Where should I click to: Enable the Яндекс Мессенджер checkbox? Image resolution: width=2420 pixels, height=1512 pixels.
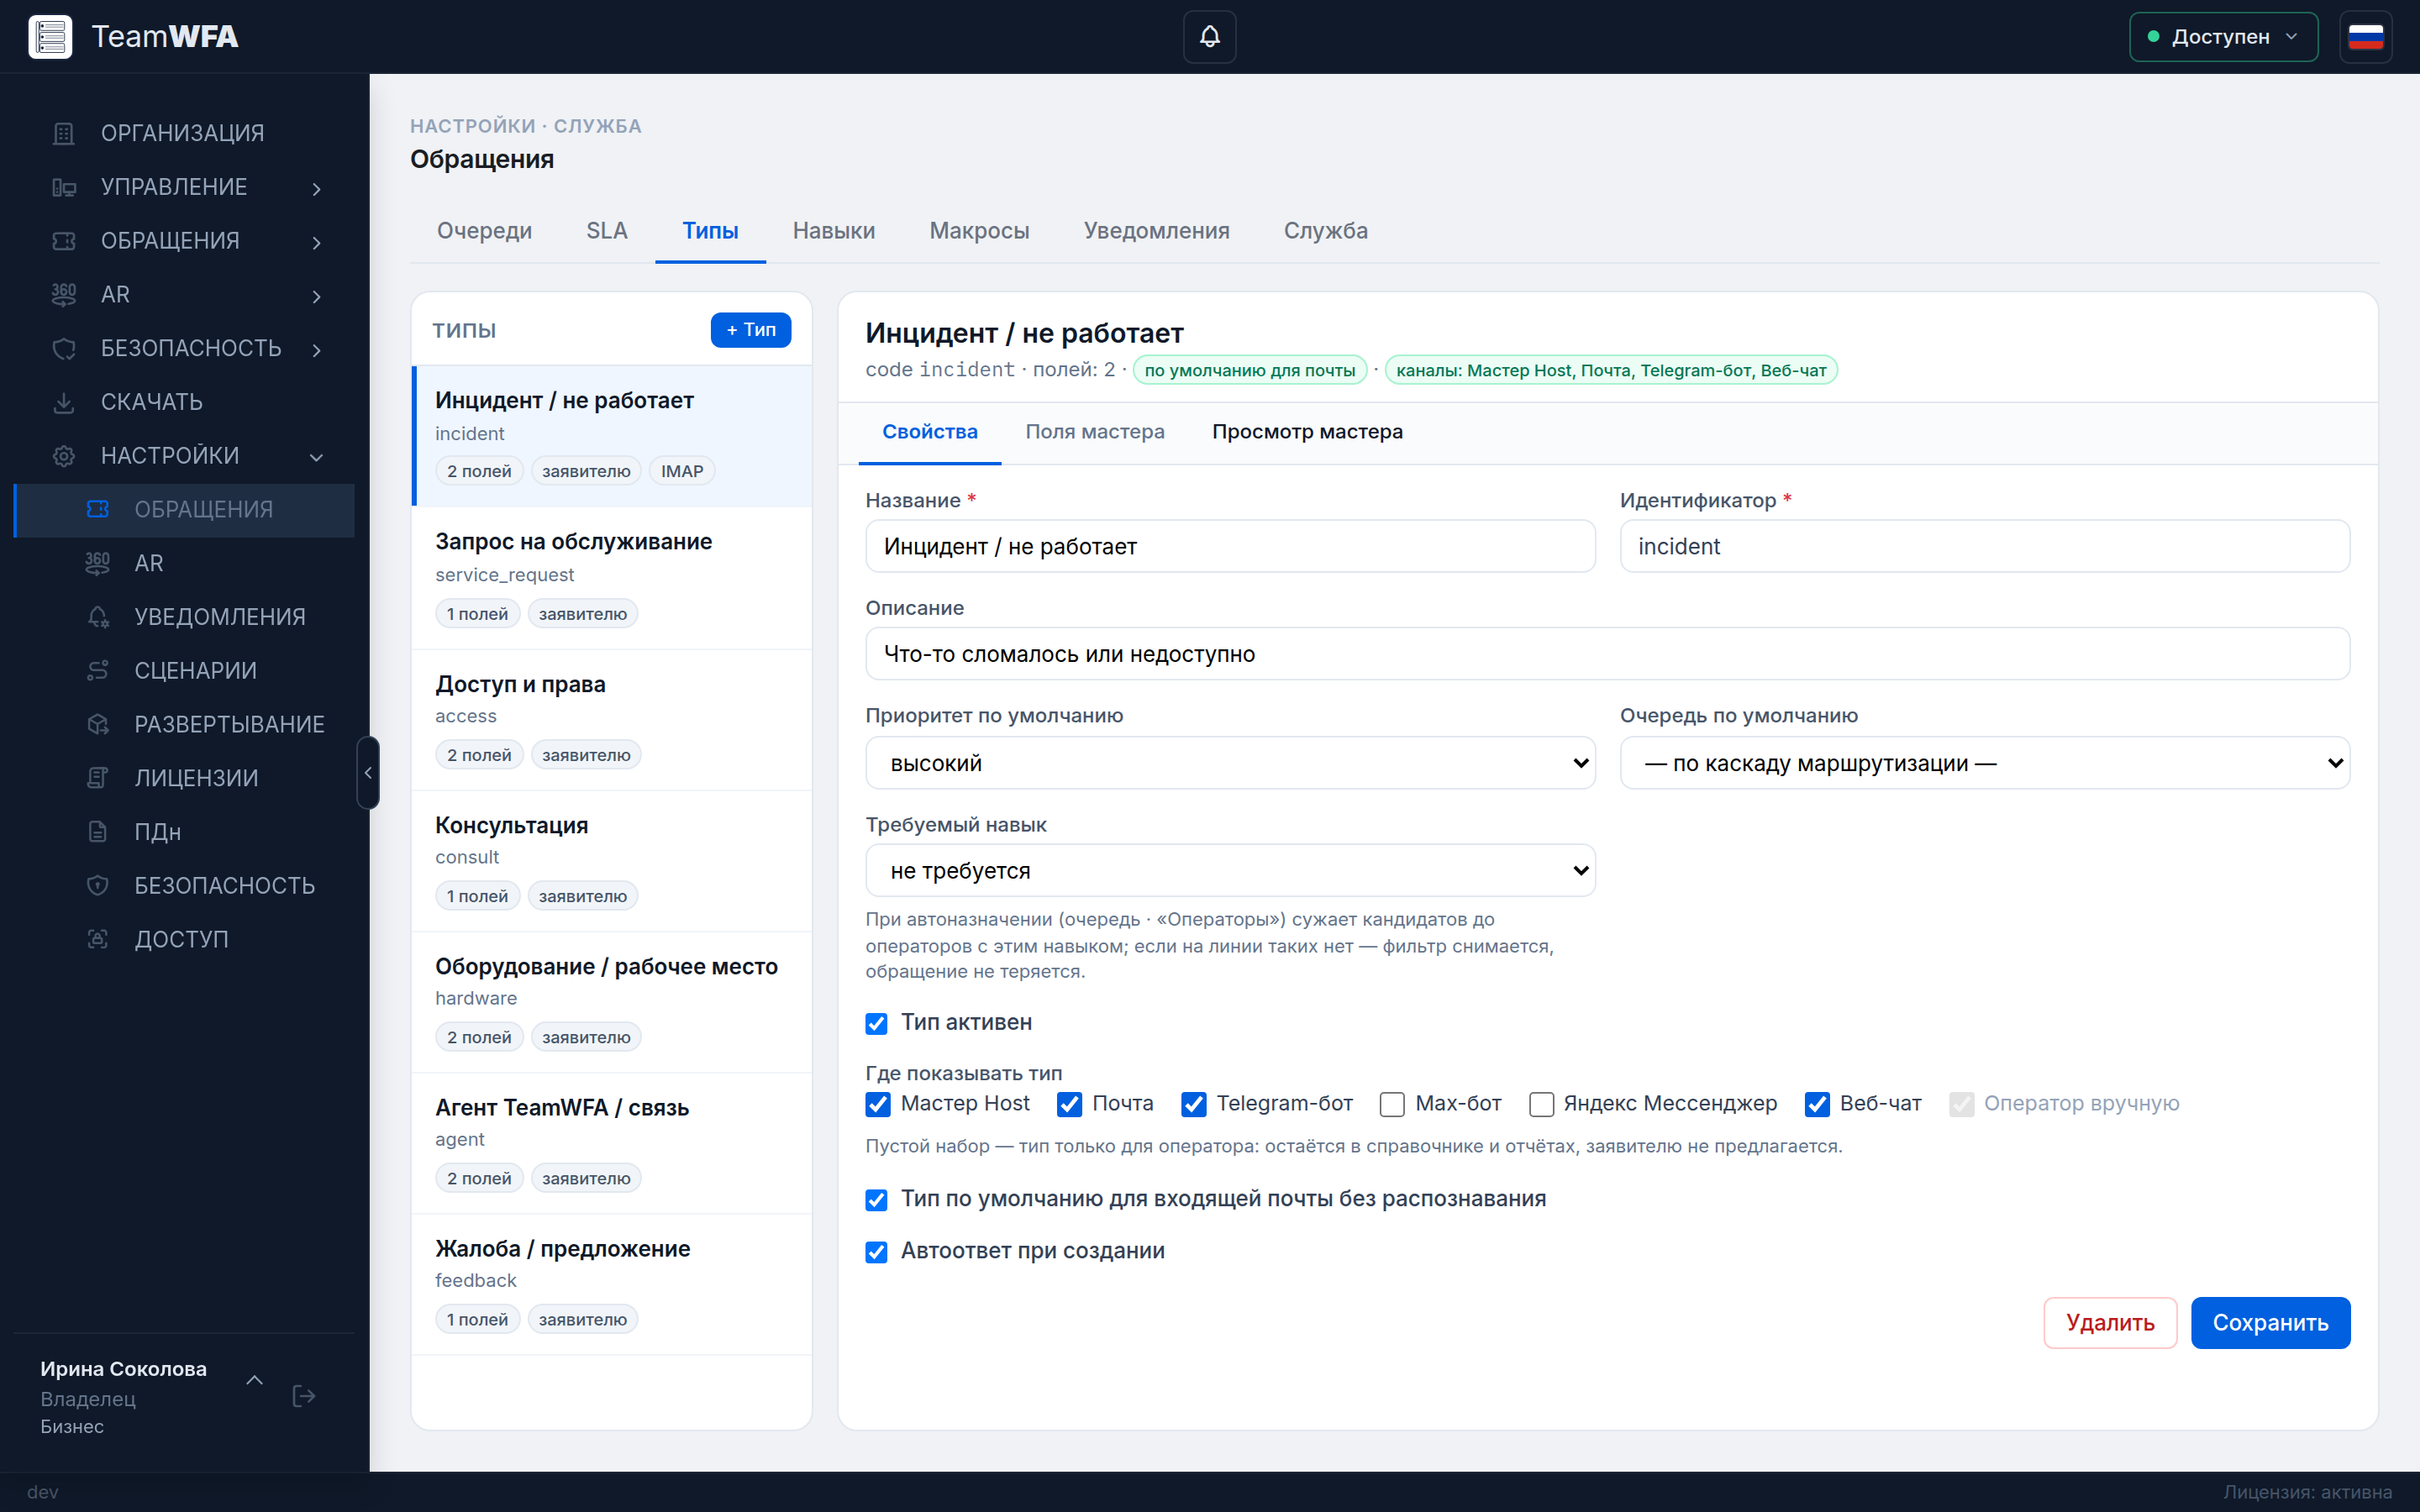(x=1541, y=1104)
